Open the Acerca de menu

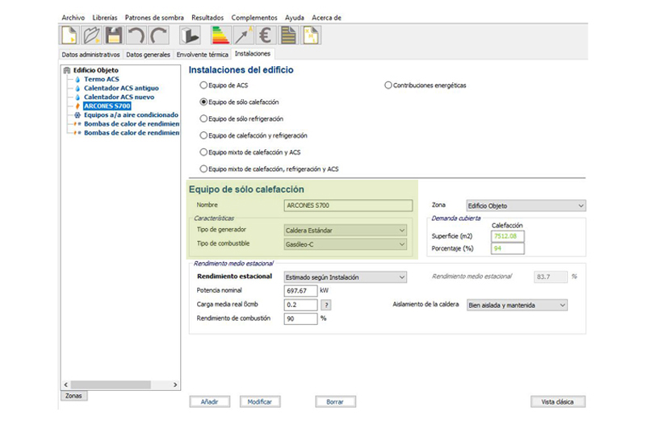pyautogui.click(x=326, y=18)
